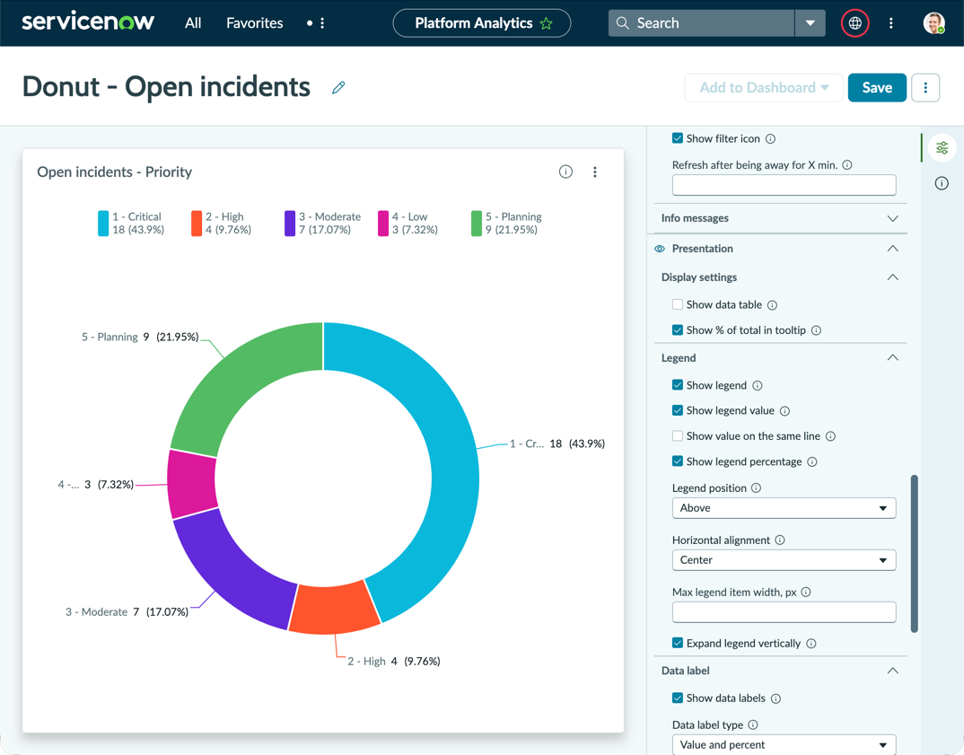Open the Legend position dropdown
The height and width of the screenshot is (755, 964).
784,508
